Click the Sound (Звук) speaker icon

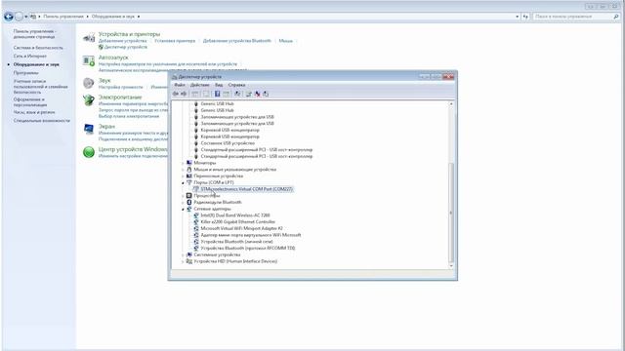89,83
